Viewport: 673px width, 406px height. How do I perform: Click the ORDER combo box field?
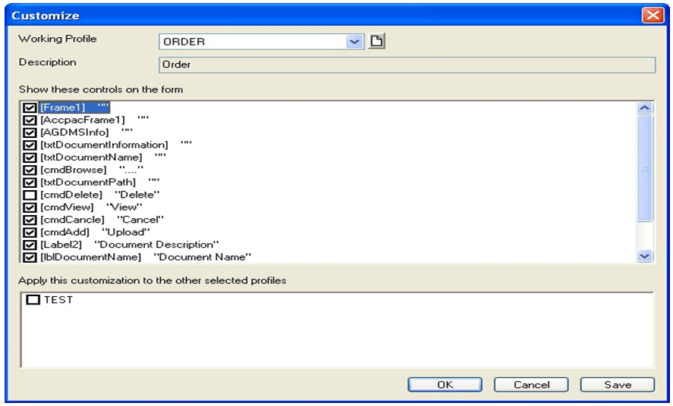point(262,42)
